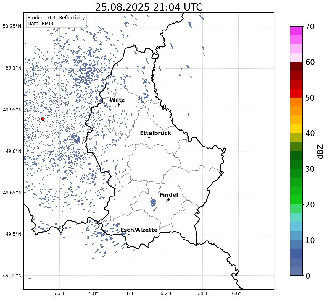Click the 49.95°N latitude tick label

[12, 110]
